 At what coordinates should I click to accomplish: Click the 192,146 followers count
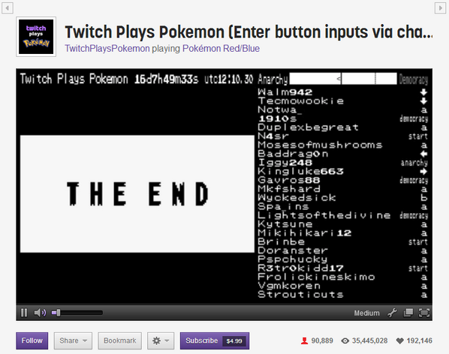click(x=419, y=340)
